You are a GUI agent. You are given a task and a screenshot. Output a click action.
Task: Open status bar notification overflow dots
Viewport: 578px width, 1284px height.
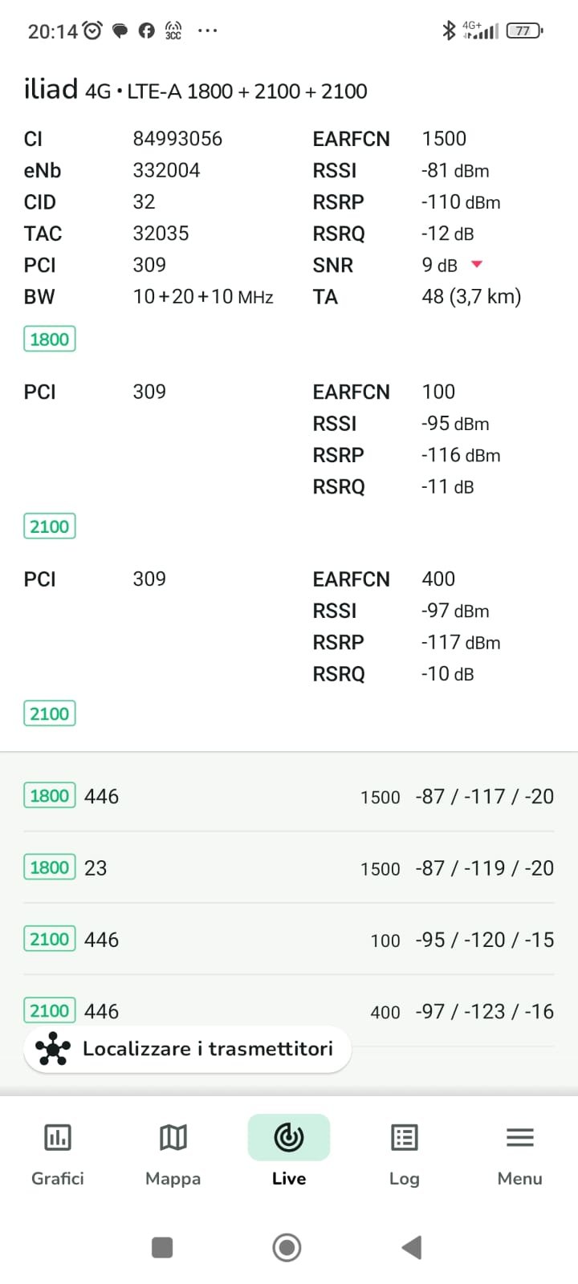click(x=207, y=30)
